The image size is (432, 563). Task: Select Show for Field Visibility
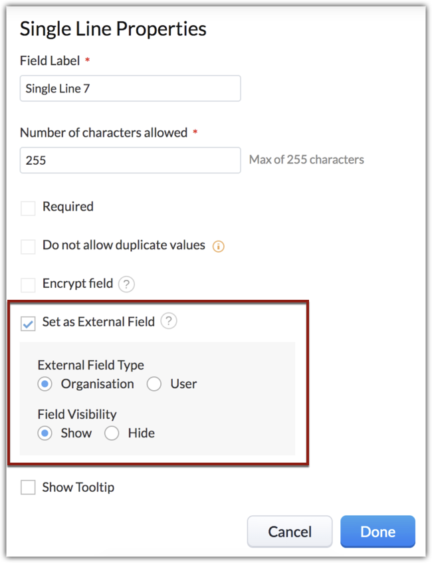[45, 433]
